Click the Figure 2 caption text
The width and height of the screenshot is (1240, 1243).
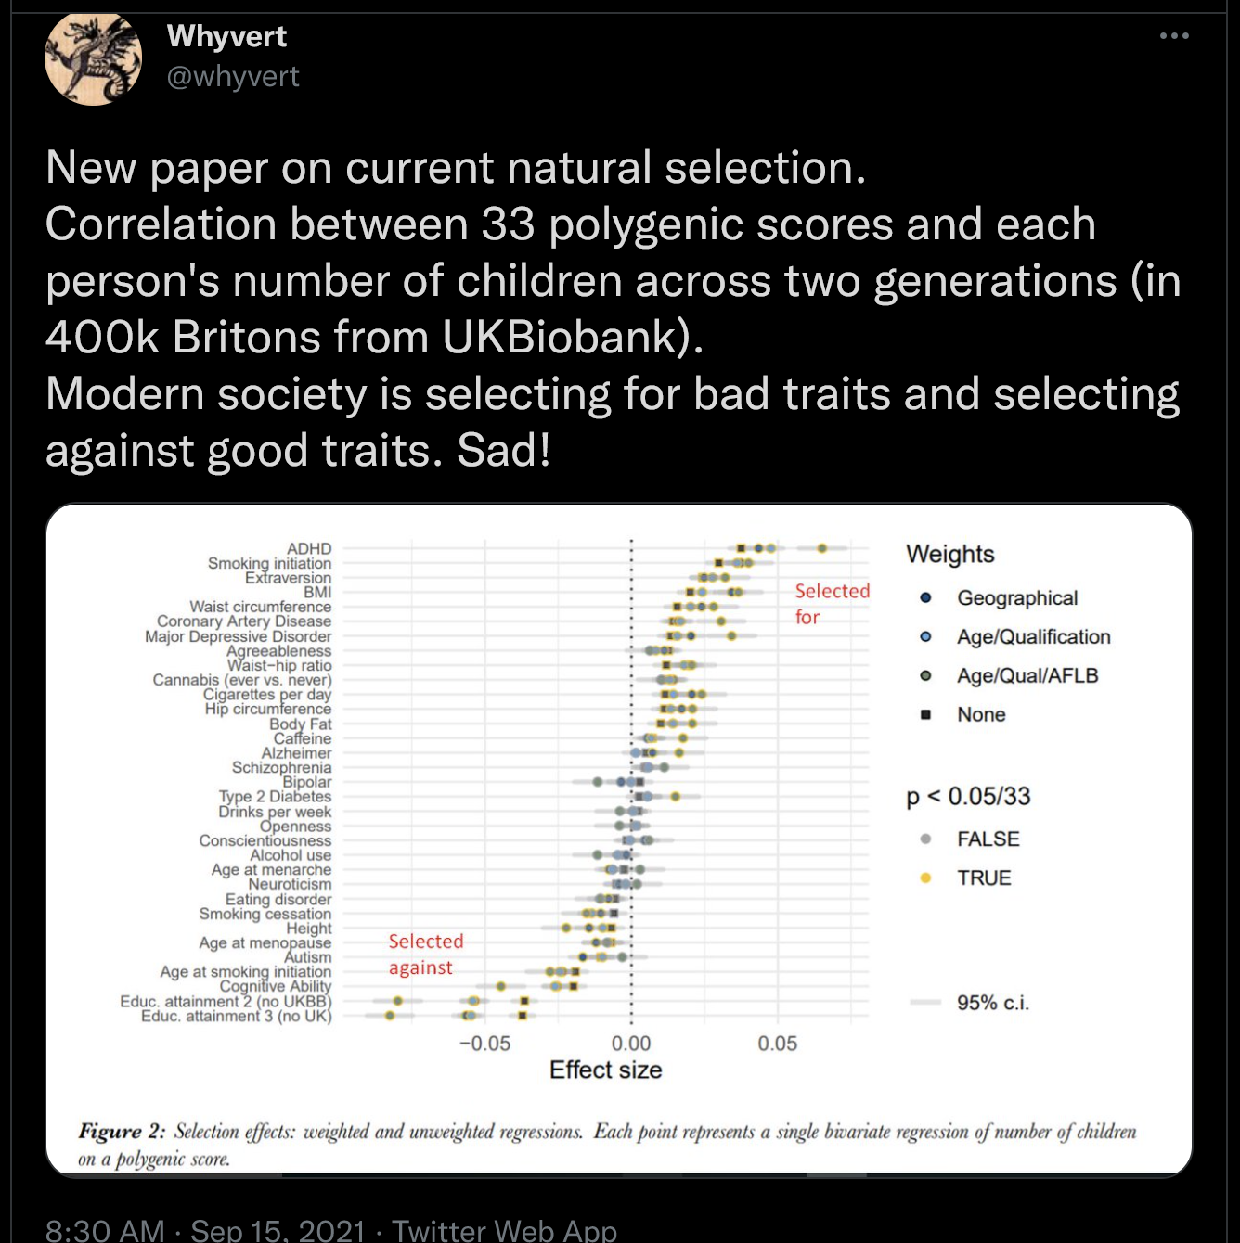point(607,1145)
